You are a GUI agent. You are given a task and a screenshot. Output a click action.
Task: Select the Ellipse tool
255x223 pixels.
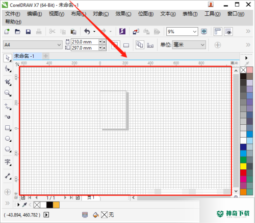[x=8, y=139]
